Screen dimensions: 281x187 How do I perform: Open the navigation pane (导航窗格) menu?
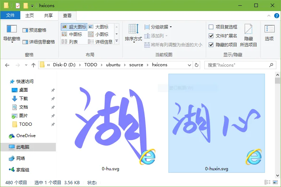(x=12, y=33)
